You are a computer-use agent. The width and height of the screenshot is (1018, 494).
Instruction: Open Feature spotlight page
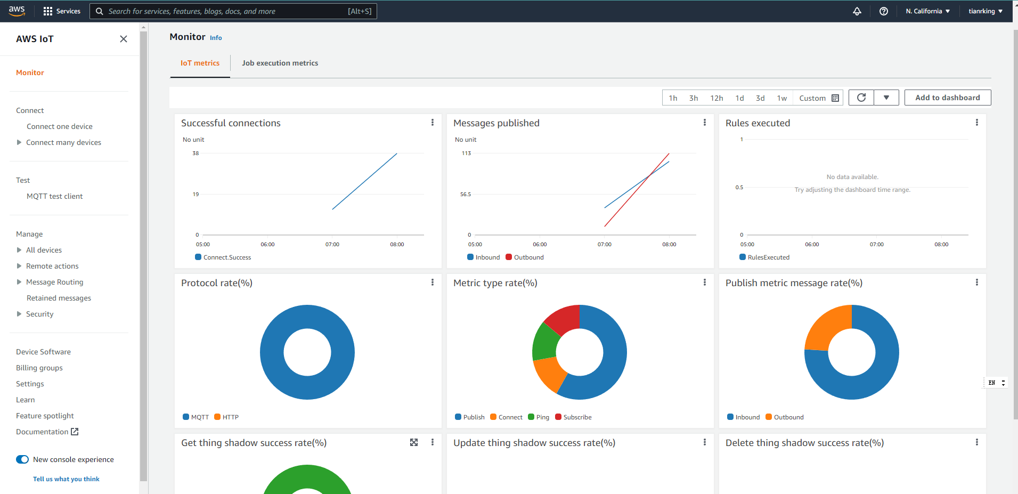point(45,416)
